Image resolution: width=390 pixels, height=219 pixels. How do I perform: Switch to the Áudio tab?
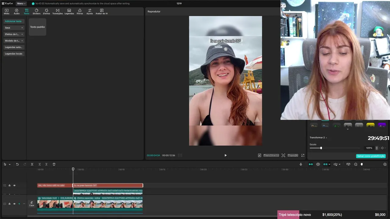[x=16, y=12]
